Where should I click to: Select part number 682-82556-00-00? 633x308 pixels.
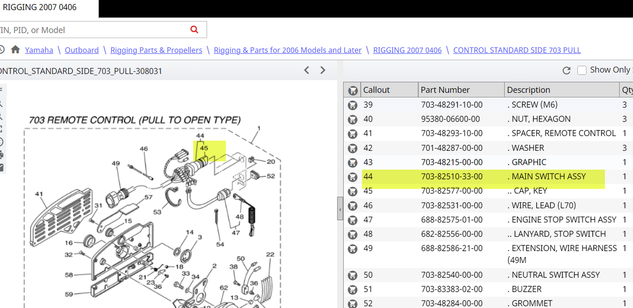(x=452, y=234)
